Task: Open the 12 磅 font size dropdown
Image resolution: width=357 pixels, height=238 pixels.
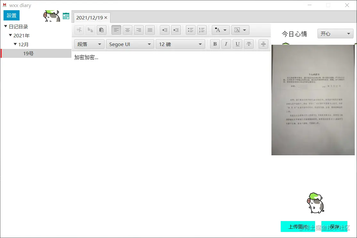Action: [x=180, y=44]
